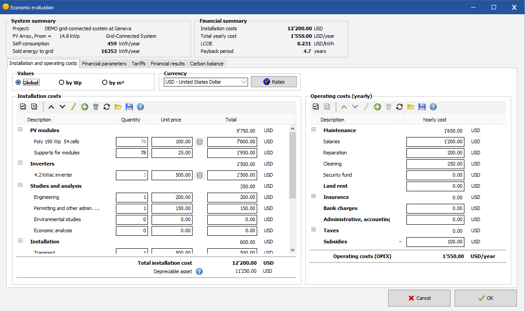Open the Tariffs tab

tap(139, 64)
